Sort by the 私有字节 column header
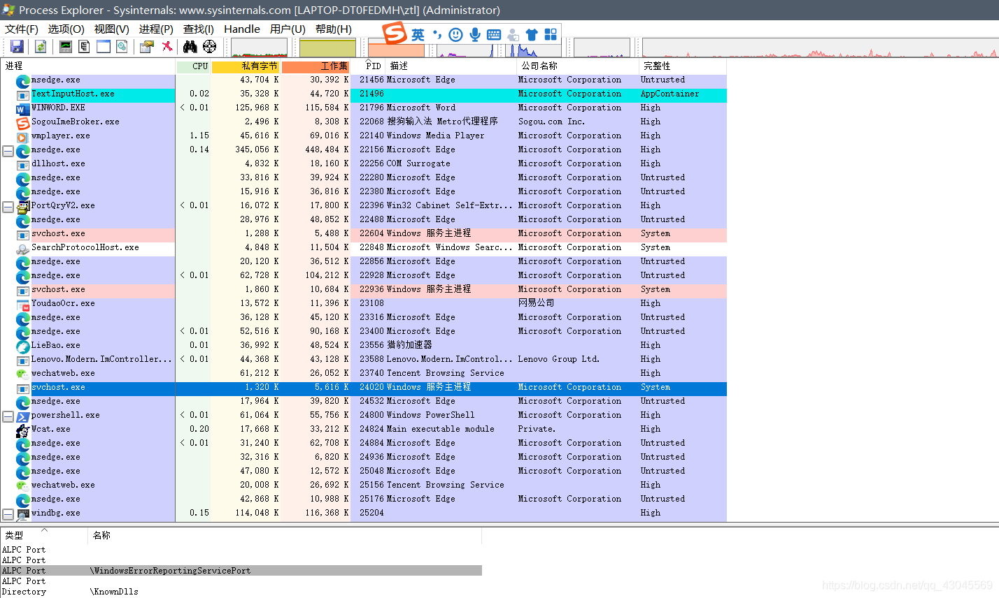The height and width of the screenshot is (598, 999). [246, 66]
